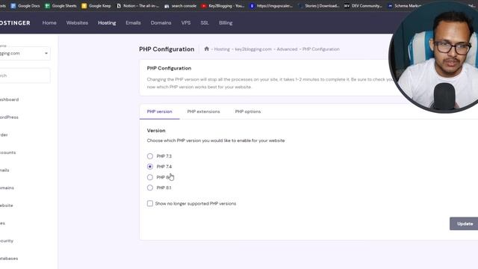The image size is (478, 269).
Task: Click the Update button
Action: 464,223
